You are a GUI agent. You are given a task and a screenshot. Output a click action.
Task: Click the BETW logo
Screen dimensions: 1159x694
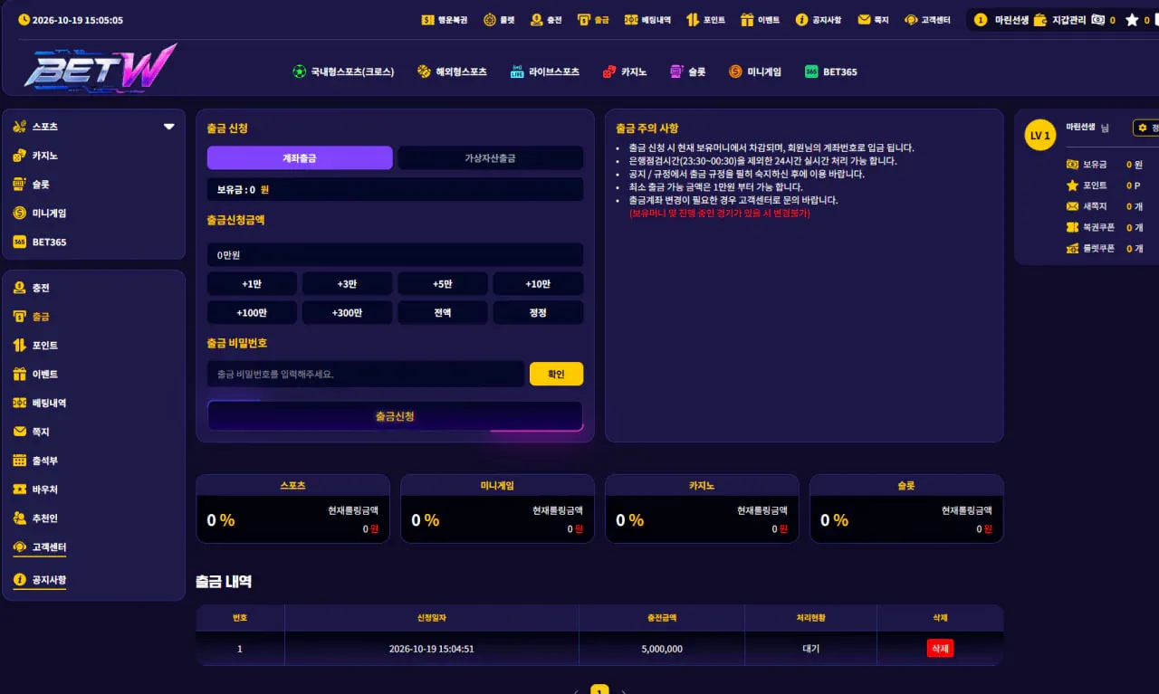101,68
